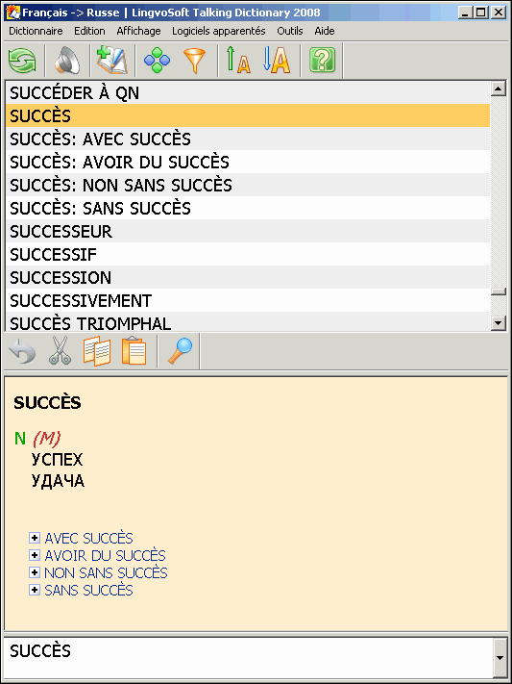Open the search field history dropdown arrow
Viewport: 512px width, 684px height.
(x=500, y=658)
